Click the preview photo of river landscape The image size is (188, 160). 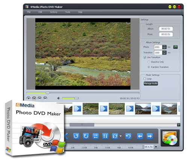click(x=83, y=54)
